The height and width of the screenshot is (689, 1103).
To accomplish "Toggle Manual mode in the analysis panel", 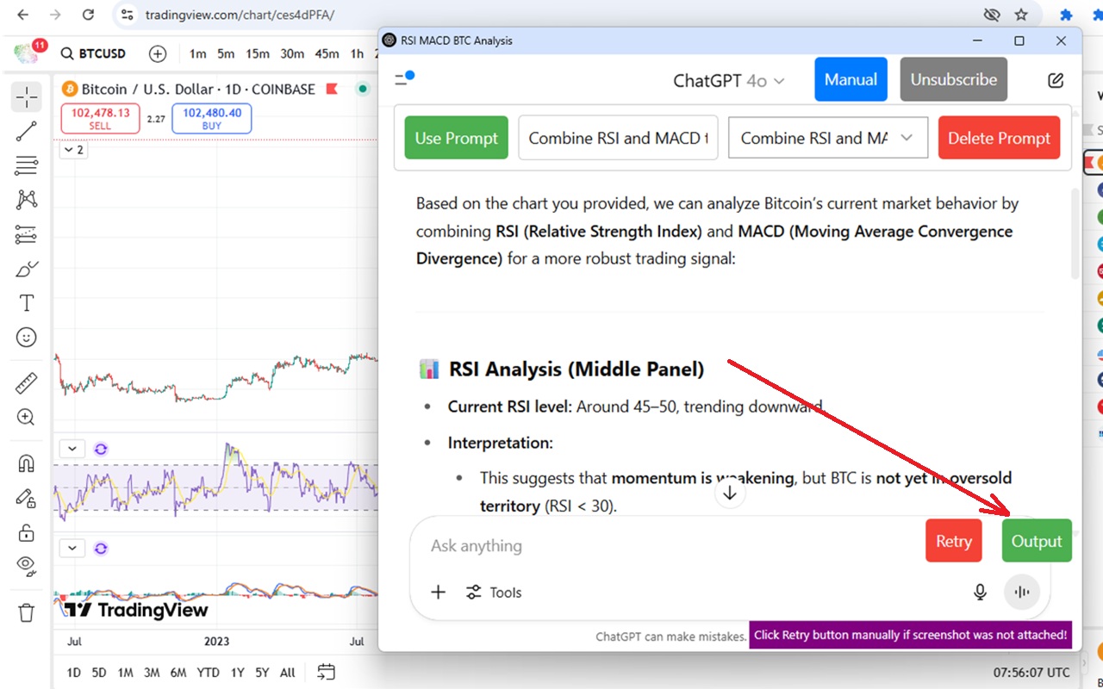I will (851, 78).
